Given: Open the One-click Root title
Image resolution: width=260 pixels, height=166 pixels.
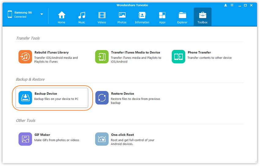Looking at the screenshot, I should point(123,135).
